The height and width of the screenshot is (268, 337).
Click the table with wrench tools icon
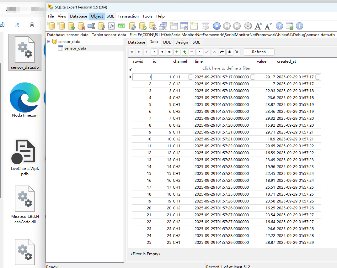(184, 26)
